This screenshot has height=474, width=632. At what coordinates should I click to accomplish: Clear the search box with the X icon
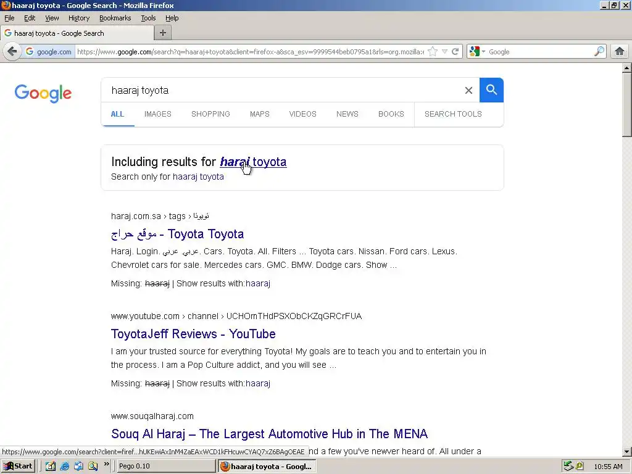[468, 90]
